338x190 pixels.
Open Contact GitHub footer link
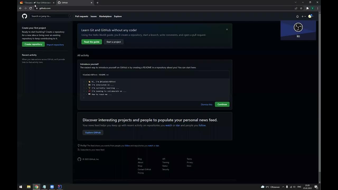coord(144,169)
